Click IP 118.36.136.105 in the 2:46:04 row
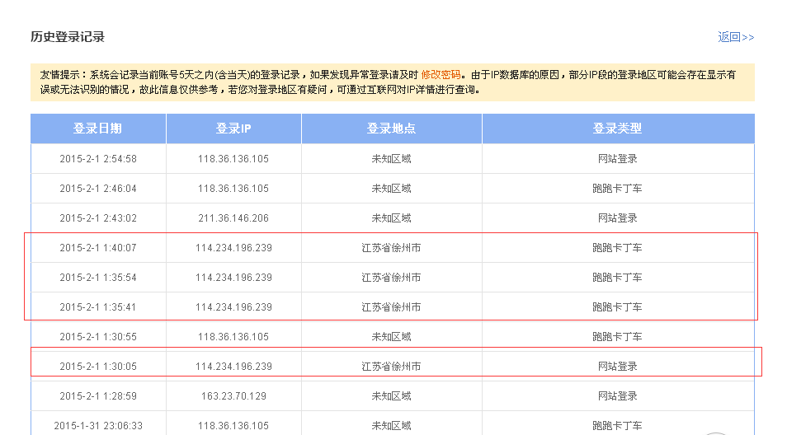The image size is (787, 435). pos(233,189)
